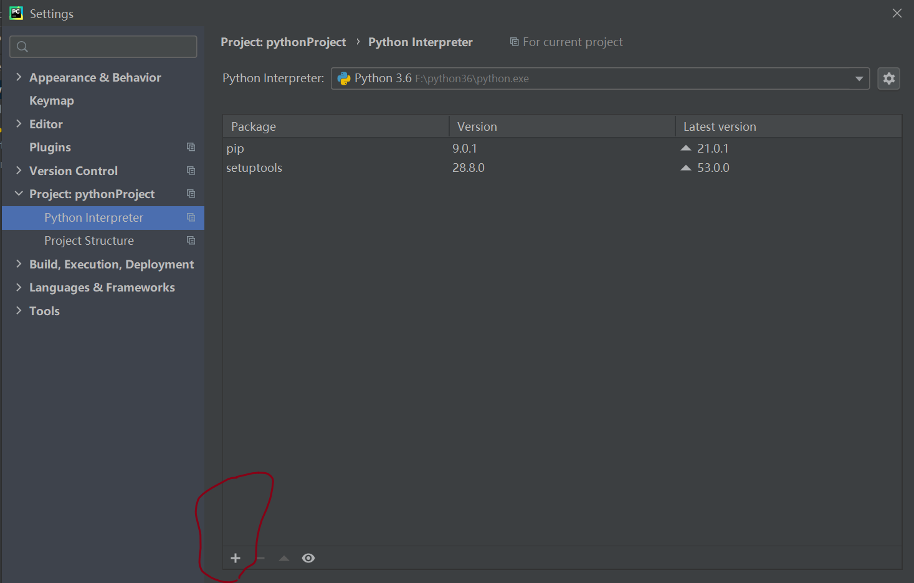
Task: Sort by Version column header
Action: 562,126
